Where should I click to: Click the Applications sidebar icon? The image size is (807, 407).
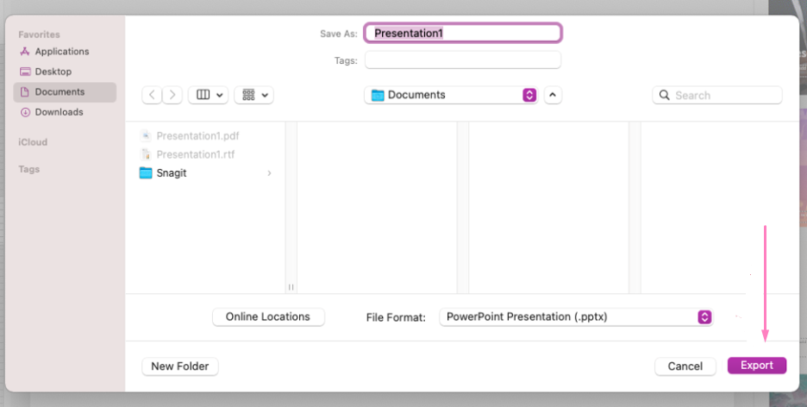pyautogui.click(x=25, y=52)
